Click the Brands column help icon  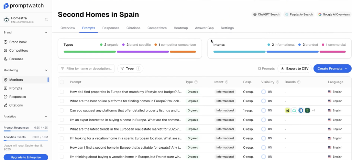[299, 82]
